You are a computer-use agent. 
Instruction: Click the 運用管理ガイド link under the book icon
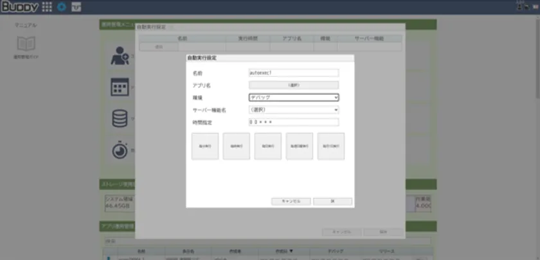(x=26, y=57)
